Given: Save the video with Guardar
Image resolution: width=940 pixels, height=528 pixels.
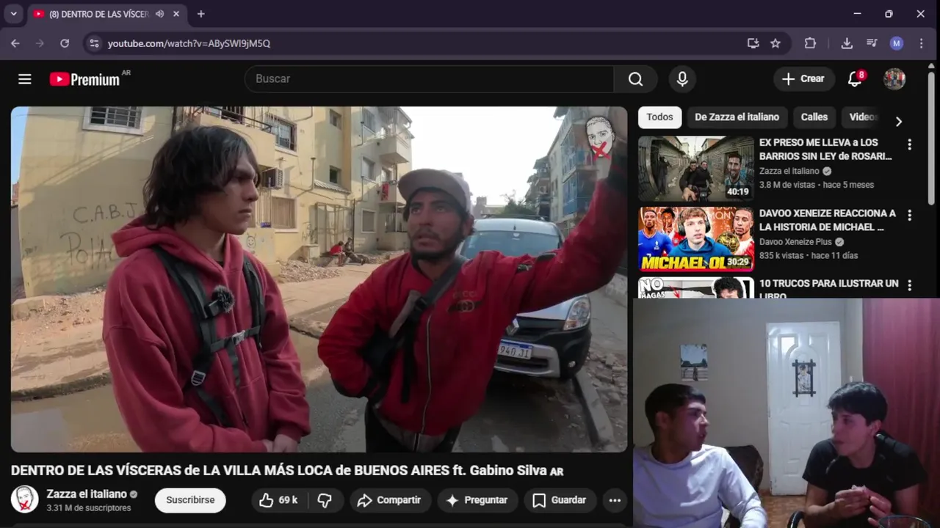Looking at the screenshot, I should [x=560, y=500].
